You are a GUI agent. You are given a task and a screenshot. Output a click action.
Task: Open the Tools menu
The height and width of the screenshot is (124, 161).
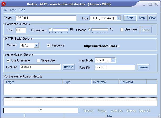13,10
